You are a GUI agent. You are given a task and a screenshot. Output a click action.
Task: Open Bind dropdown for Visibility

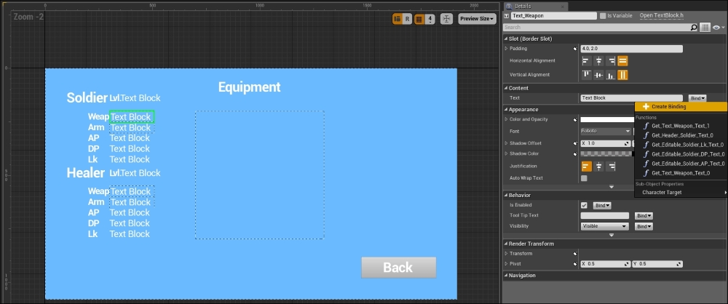pyautogui.click(x=644, y=226)
